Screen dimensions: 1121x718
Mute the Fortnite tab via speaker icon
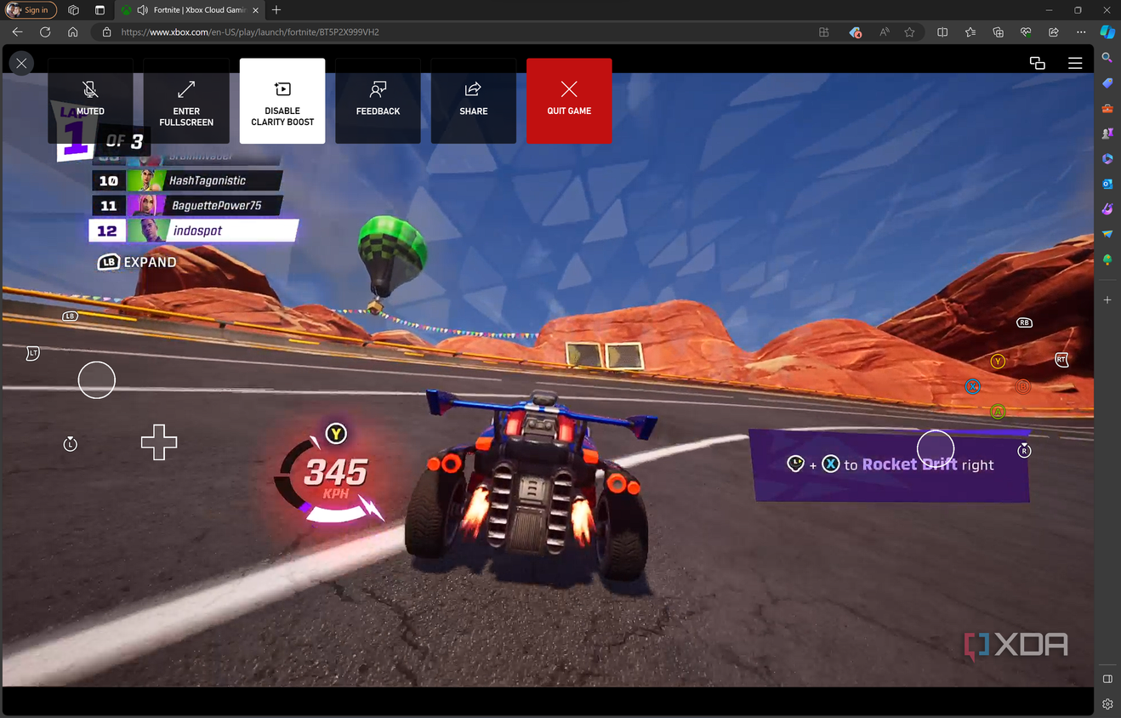point(142,10)
